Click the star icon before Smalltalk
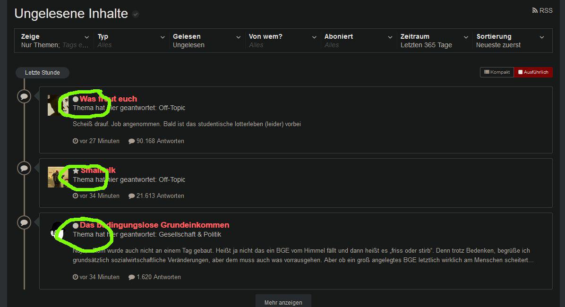 pyautogui.click(x=76, y=171)
